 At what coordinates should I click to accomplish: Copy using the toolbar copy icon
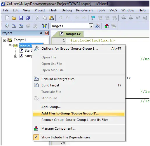[44, 18]
